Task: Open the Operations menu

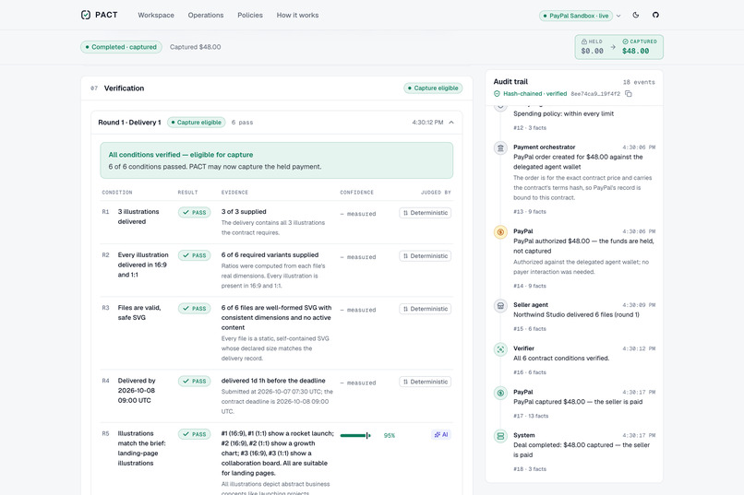Action: (x=206, y=15)
